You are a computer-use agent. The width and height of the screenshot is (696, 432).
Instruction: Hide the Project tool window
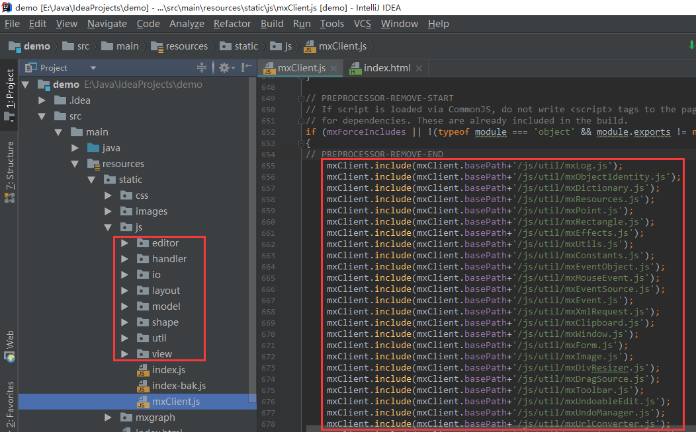247,67
